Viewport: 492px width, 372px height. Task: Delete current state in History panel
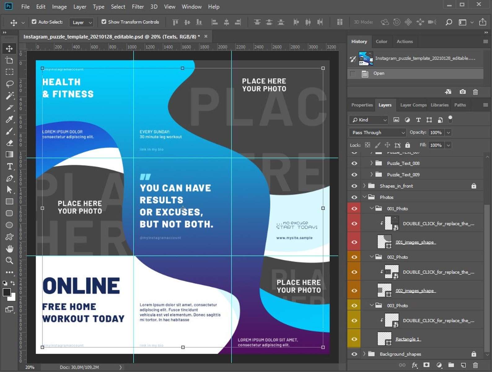pyautogui.click(x=475, y=92)
